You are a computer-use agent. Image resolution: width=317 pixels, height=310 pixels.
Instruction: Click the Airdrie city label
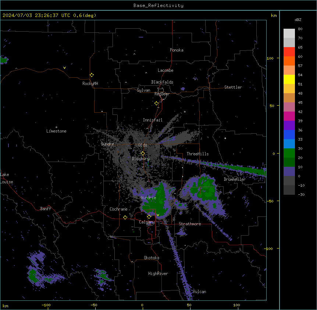pos(148,198)
